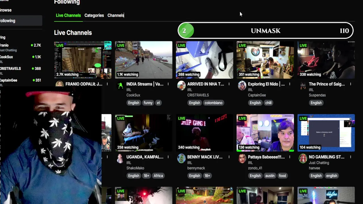This screenshot has width=363, height=204.
Task: Click the INDIA Streams title link
Action: pyautogui.click(x=145, y=84)
